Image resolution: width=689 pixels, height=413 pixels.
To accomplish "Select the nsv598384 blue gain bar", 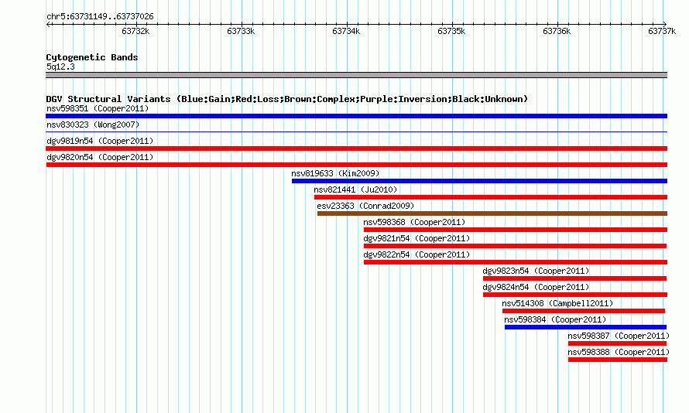I will (586, 327).
